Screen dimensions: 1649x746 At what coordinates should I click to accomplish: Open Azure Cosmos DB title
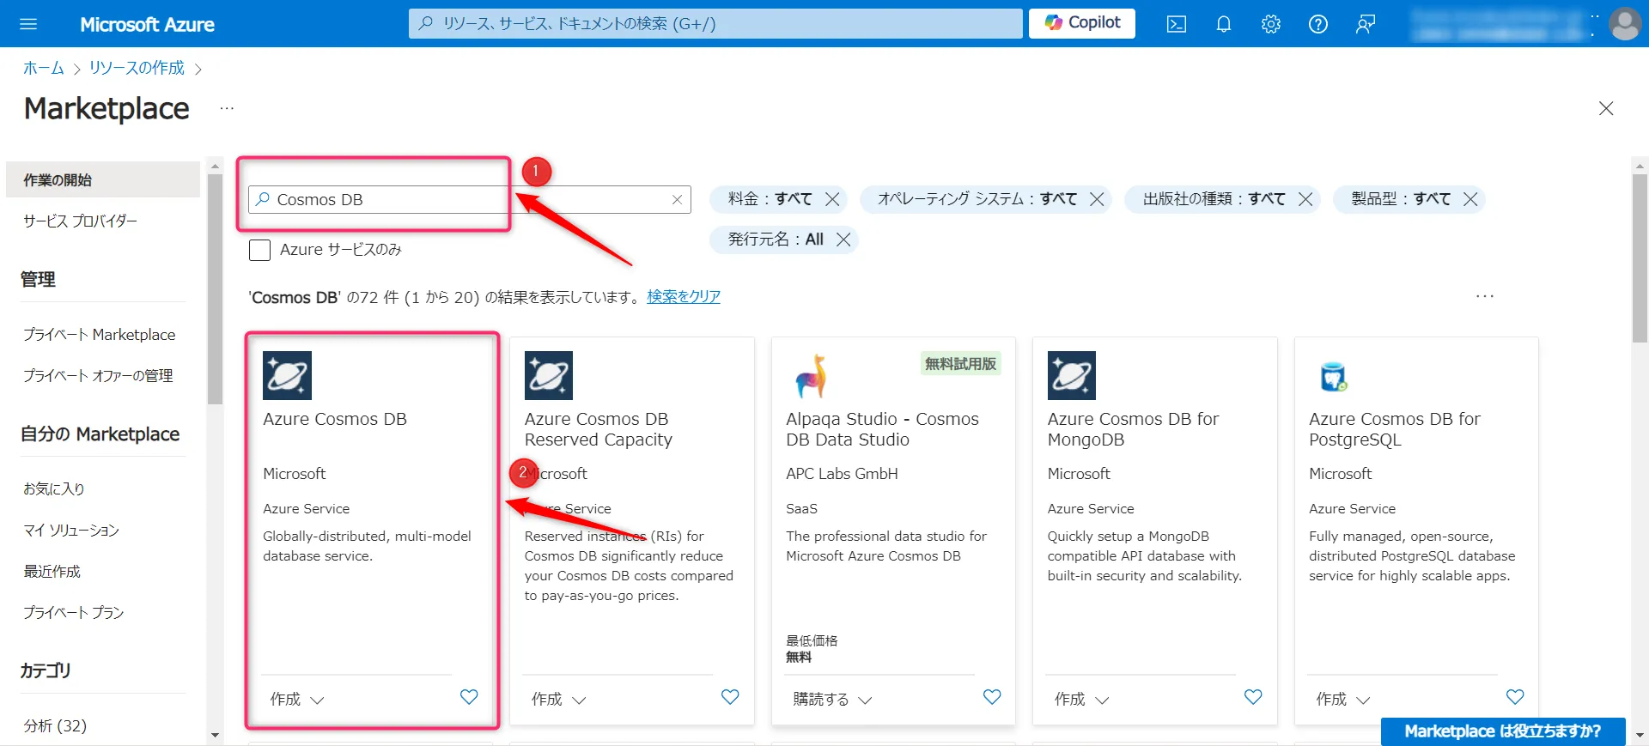coord(335,419)
